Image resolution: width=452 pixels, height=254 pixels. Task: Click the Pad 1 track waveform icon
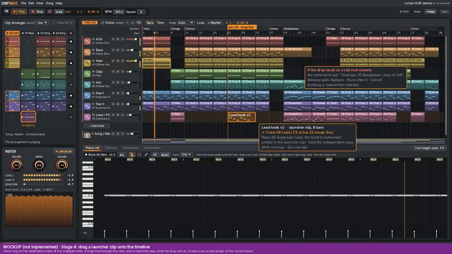click(x=87, y=95)
